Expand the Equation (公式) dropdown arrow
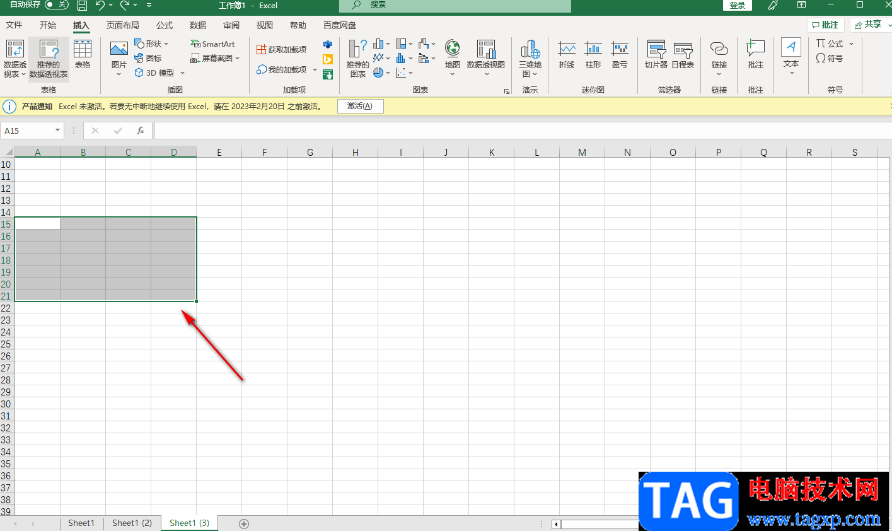Image resolution: width=892 pixels, height=531 pixels. point(851,44)
